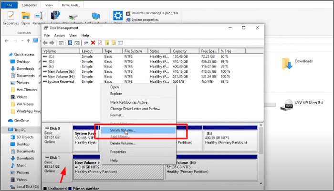
Task: Select Shrink Volume from the context menu
Action: pyautogui.click(x=123, y=130)
